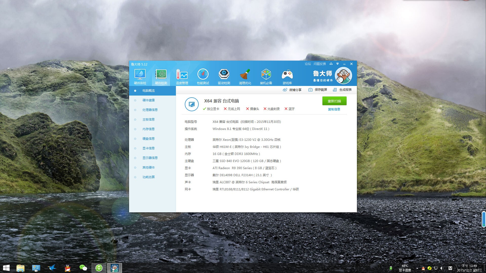Click the graphics value ATI Radeon R9 390
486x273 pixels.
(245, 168)
